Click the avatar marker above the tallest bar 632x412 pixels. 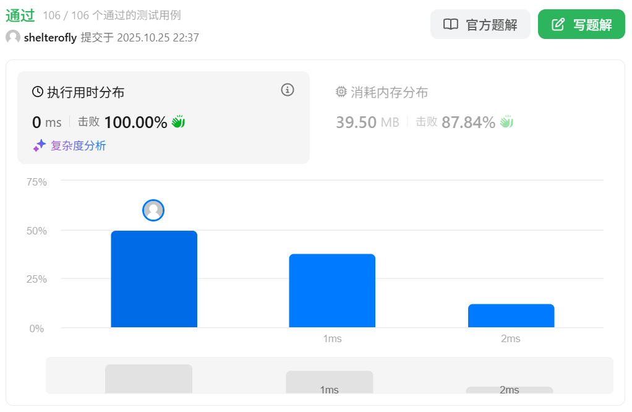click(x=153, y=210)
